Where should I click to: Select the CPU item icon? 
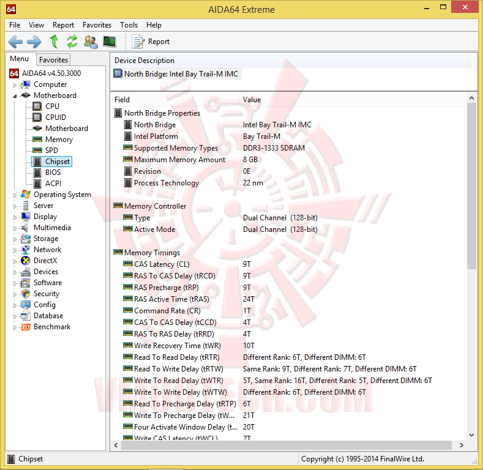pos(37,106)
